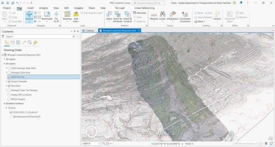The image size is (275, 147).
Task: Click the on-screen navigator compass
Action: (91, 132)
